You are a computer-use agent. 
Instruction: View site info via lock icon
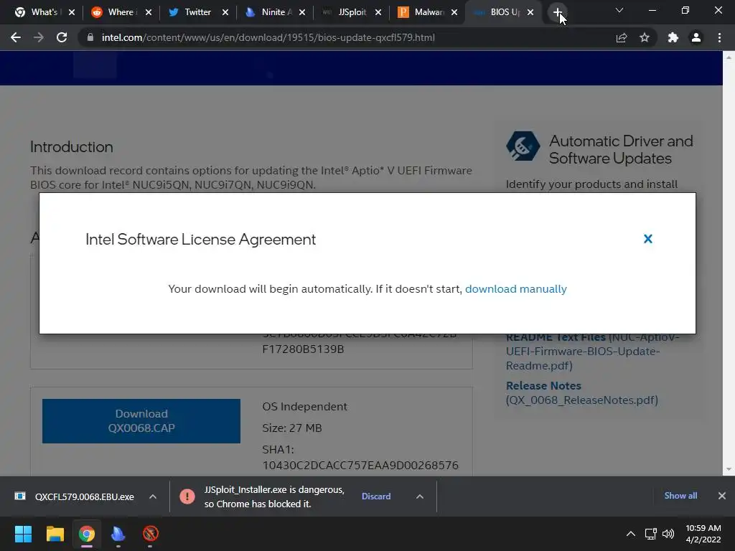(x=90, y=37)
